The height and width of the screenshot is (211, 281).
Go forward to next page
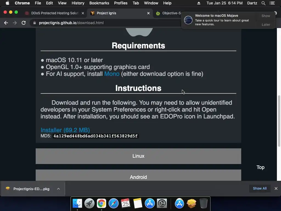[15, 23]
